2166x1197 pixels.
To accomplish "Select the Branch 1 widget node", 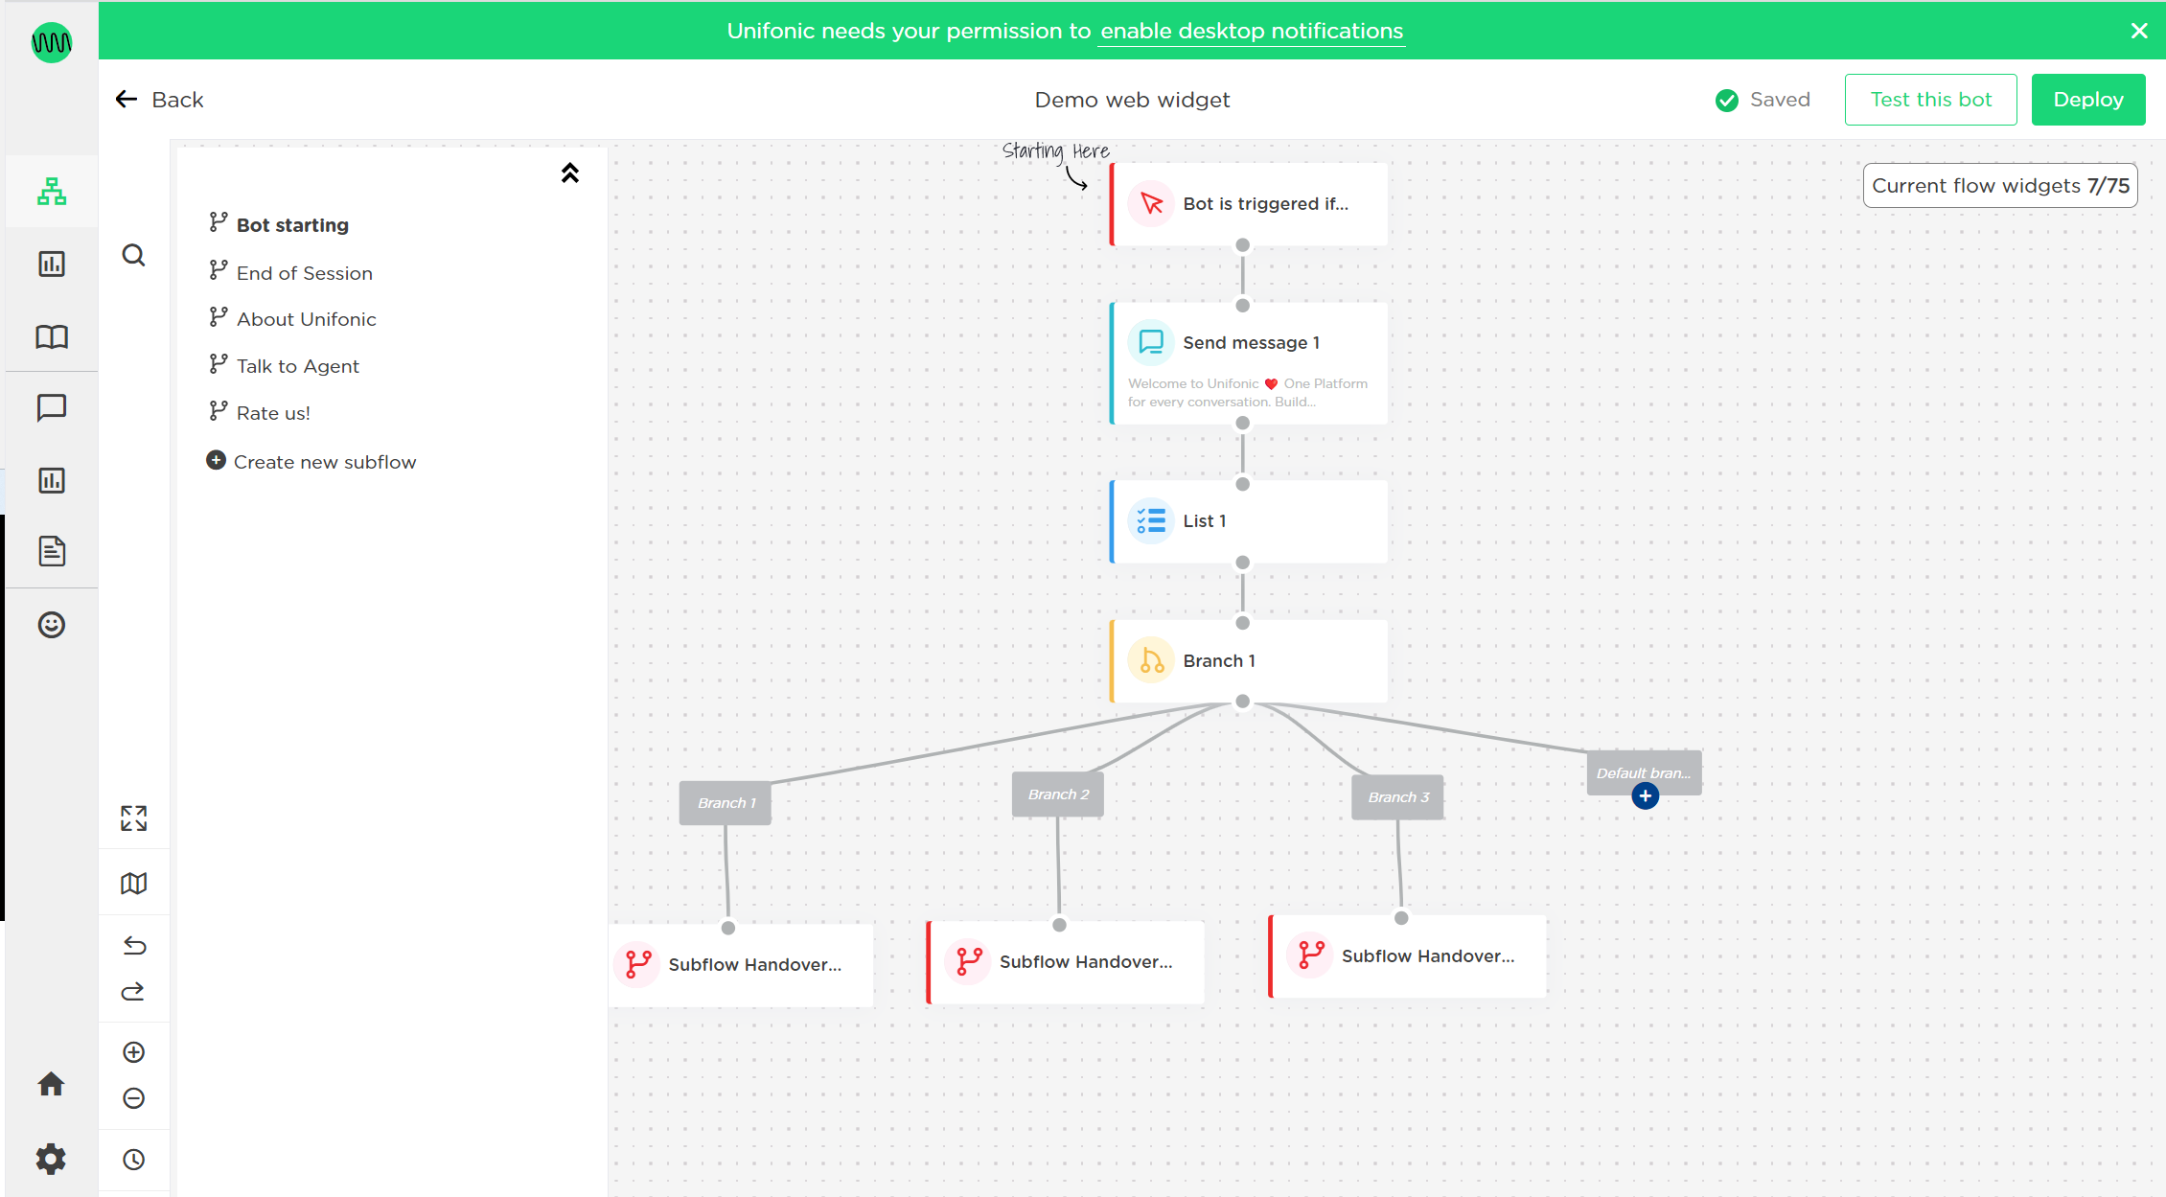I will point(1248,661).
